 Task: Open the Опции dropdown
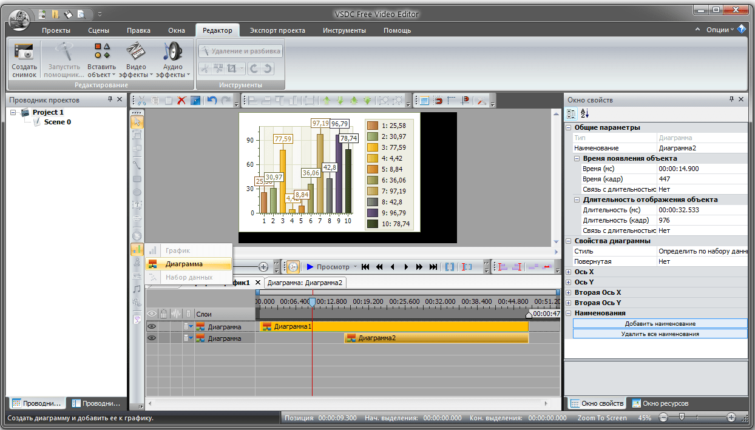(720, 30)
